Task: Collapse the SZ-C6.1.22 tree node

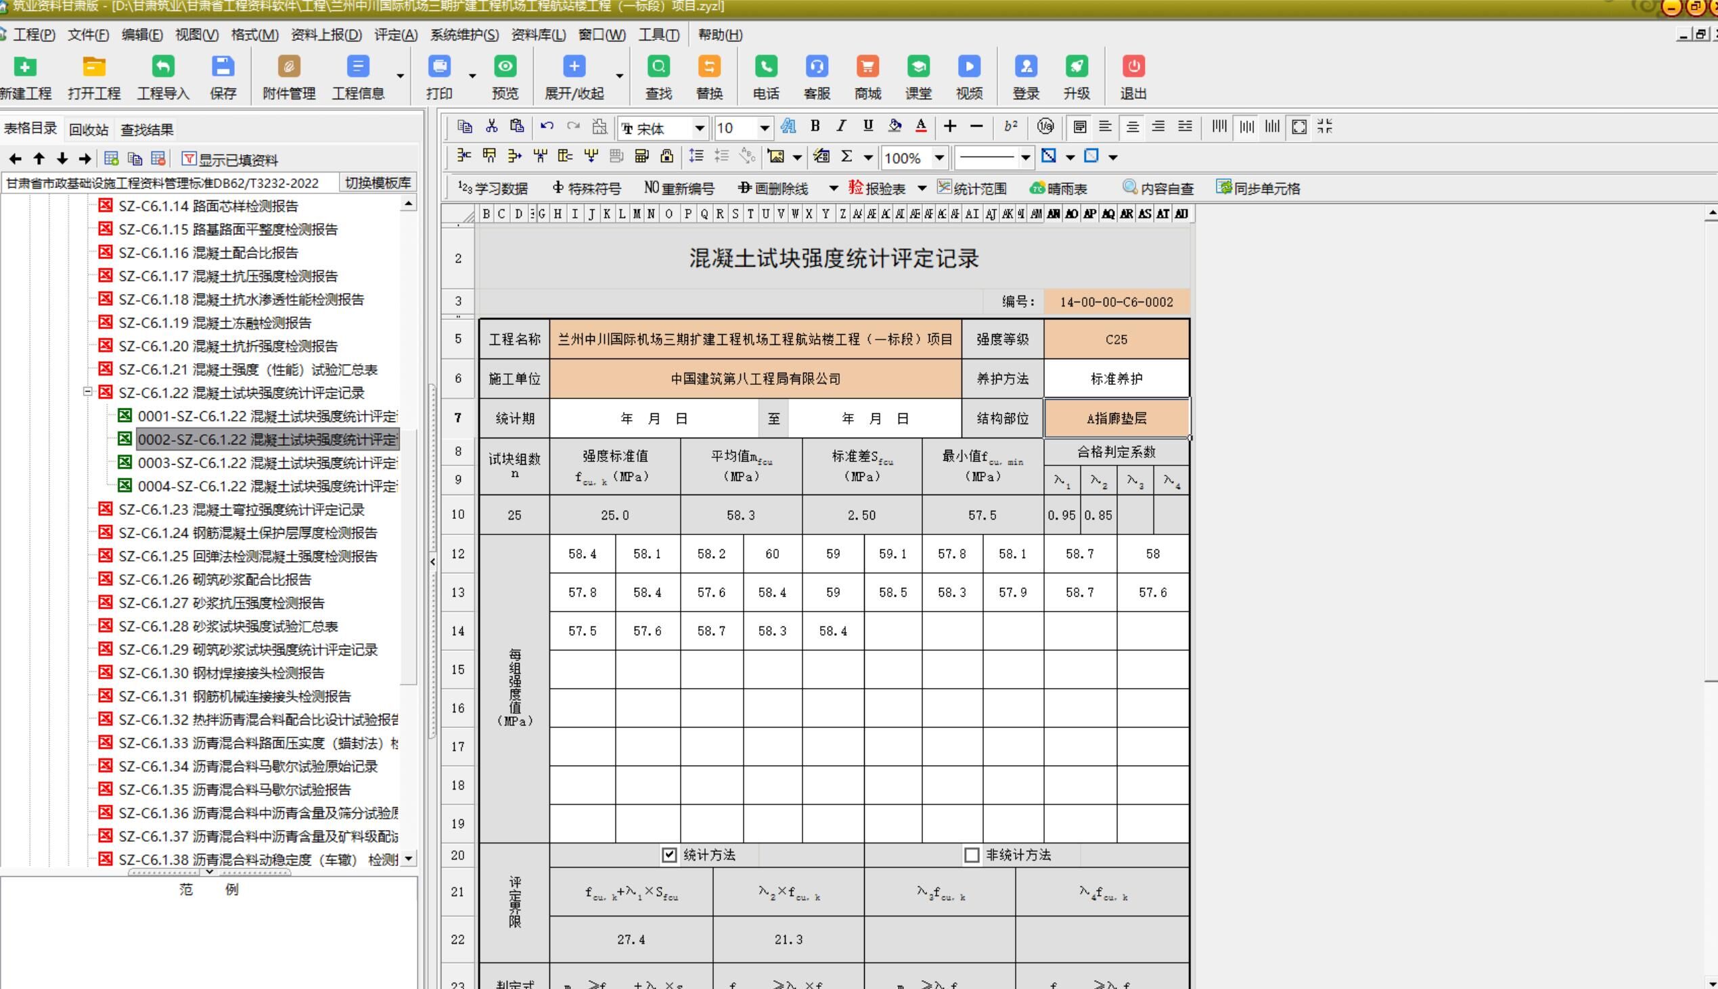Action: pyautogui.click(x=88, y=392)
